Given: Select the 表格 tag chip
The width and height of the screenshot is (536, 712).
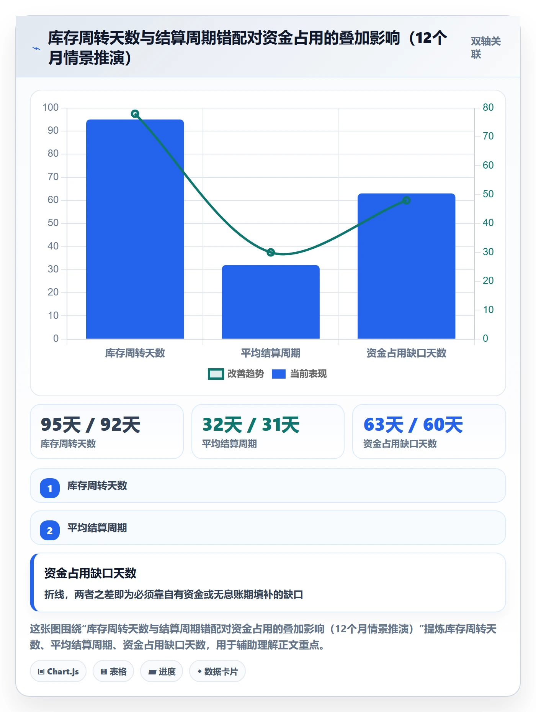Looking at the screenshot, I should coord(113,671).
